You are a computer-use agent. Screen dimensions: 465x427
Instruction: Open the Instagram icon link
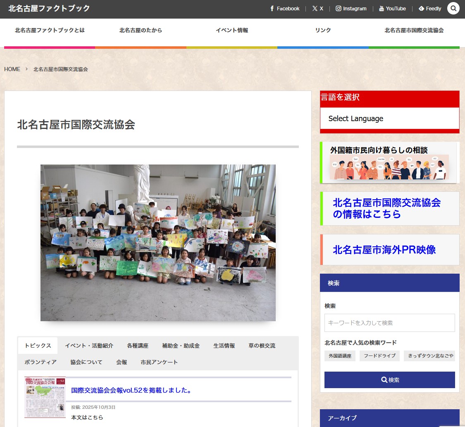(x=351, y=9)
